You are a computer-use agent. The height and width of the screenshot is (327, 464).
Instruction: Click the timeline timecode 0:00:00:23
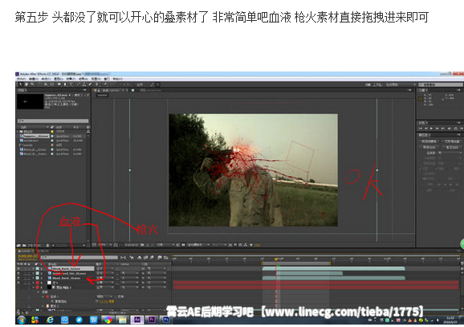[x=28, y=256]
